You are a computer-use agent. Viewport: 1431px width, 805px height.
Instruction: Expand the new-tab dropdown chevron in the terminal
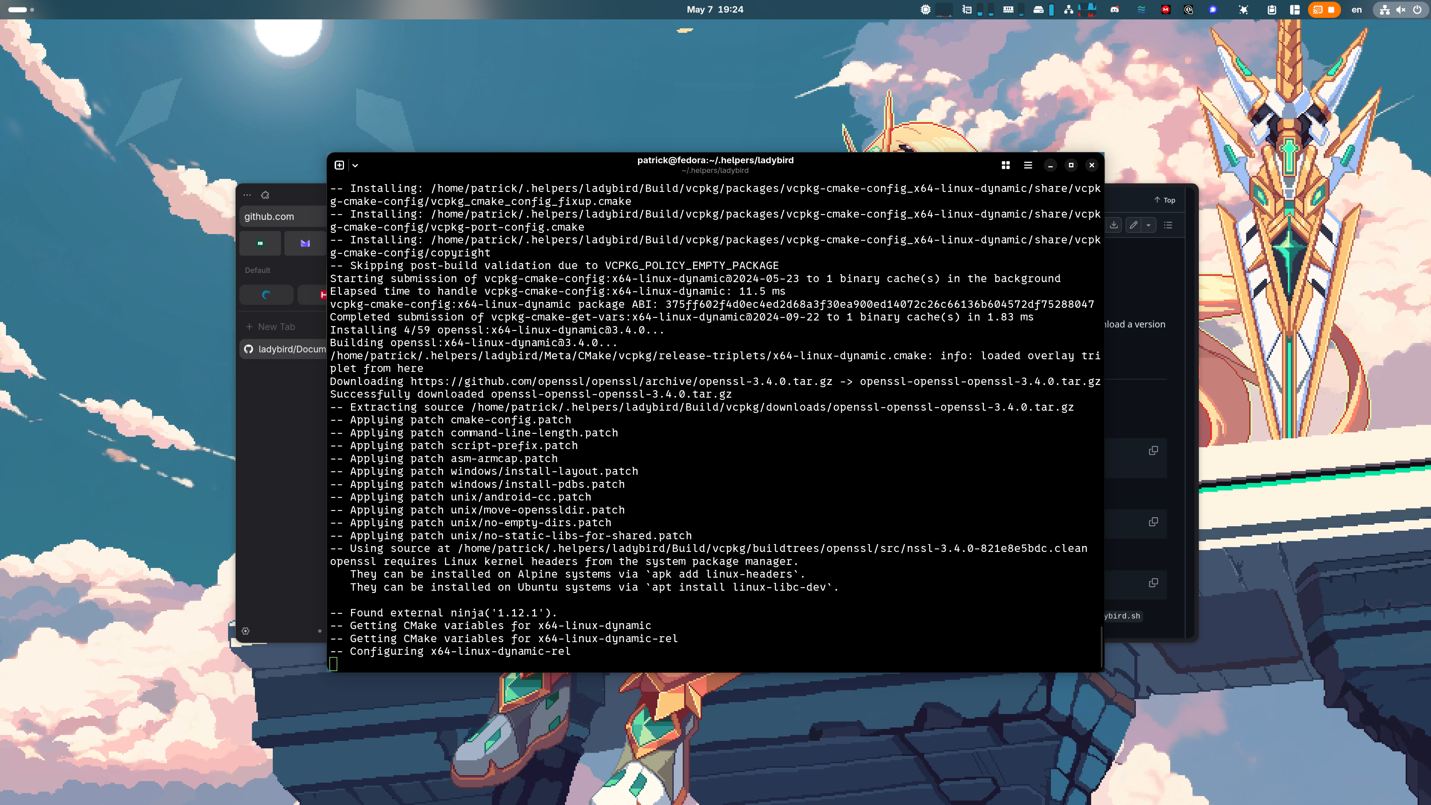[x=355, y=165]
